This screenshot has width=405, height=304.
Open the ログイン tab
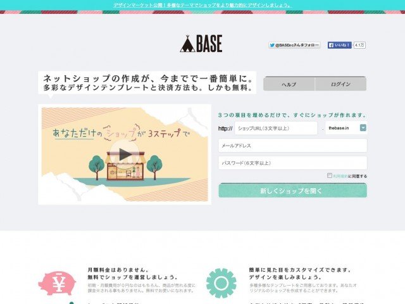tap(340, 84)
